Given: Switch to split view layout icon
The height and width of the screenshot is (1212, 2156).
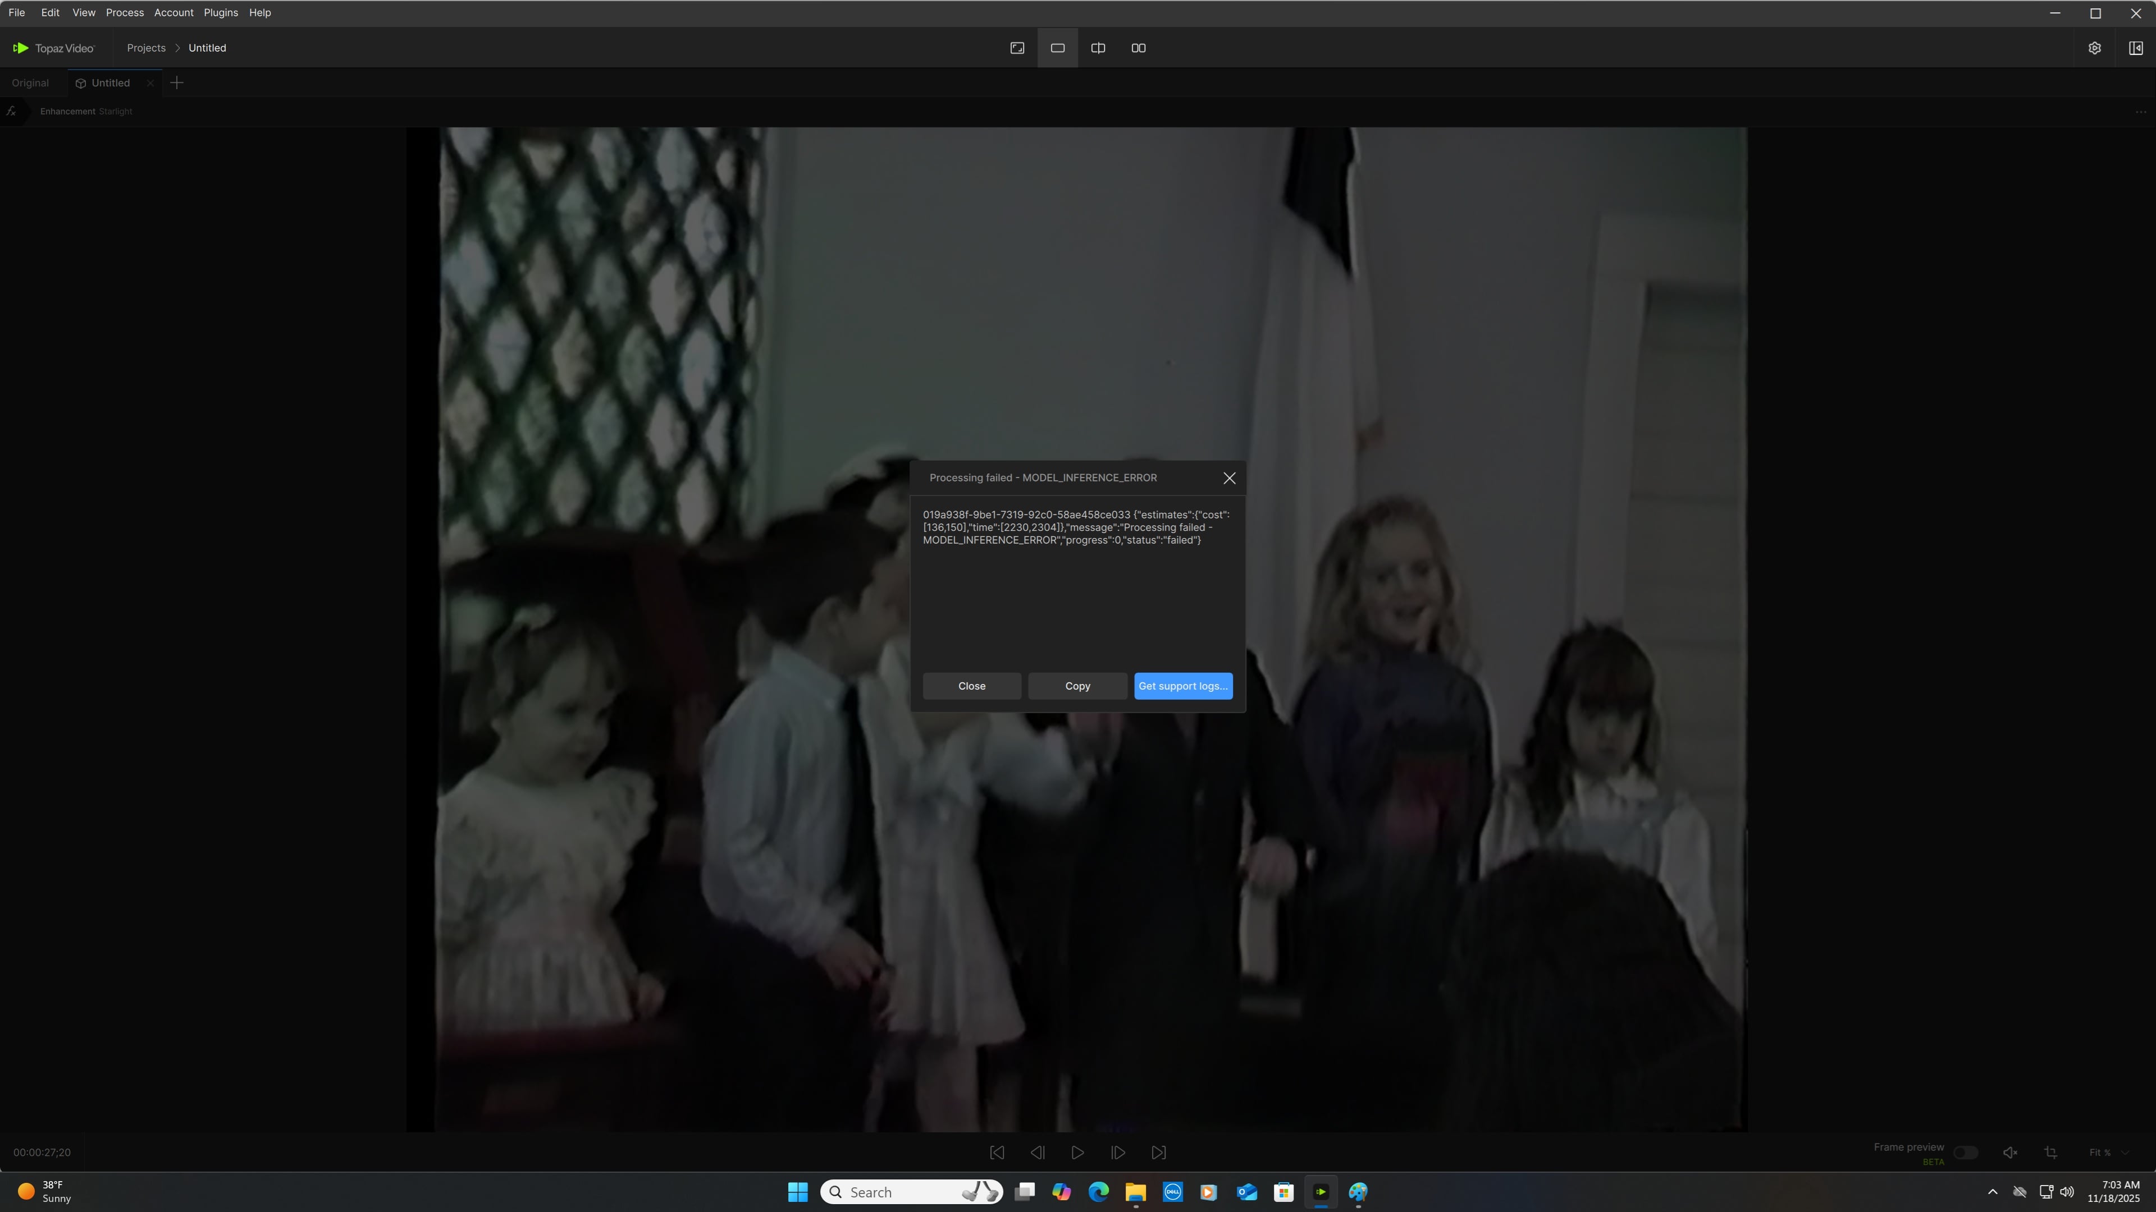Looking at the screenshot, I should coord(1097,48).
